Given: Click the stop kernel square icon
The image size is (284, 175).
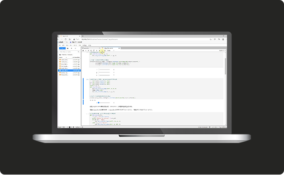Looking at the screenshot, I should 99,51.
